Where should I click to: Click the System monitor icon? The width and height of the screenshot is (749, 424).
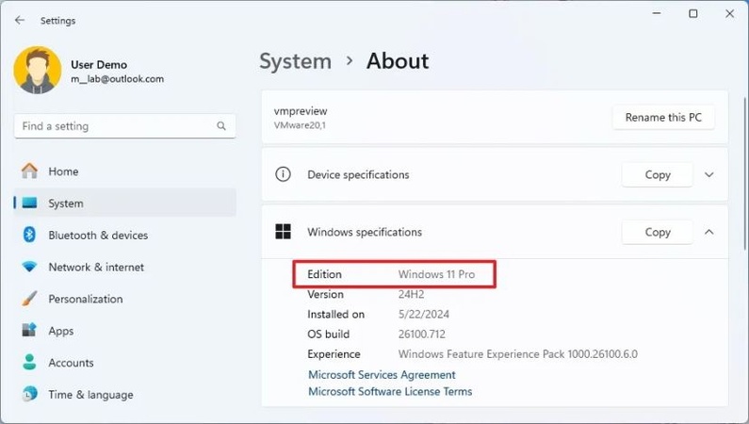point(29,203)
